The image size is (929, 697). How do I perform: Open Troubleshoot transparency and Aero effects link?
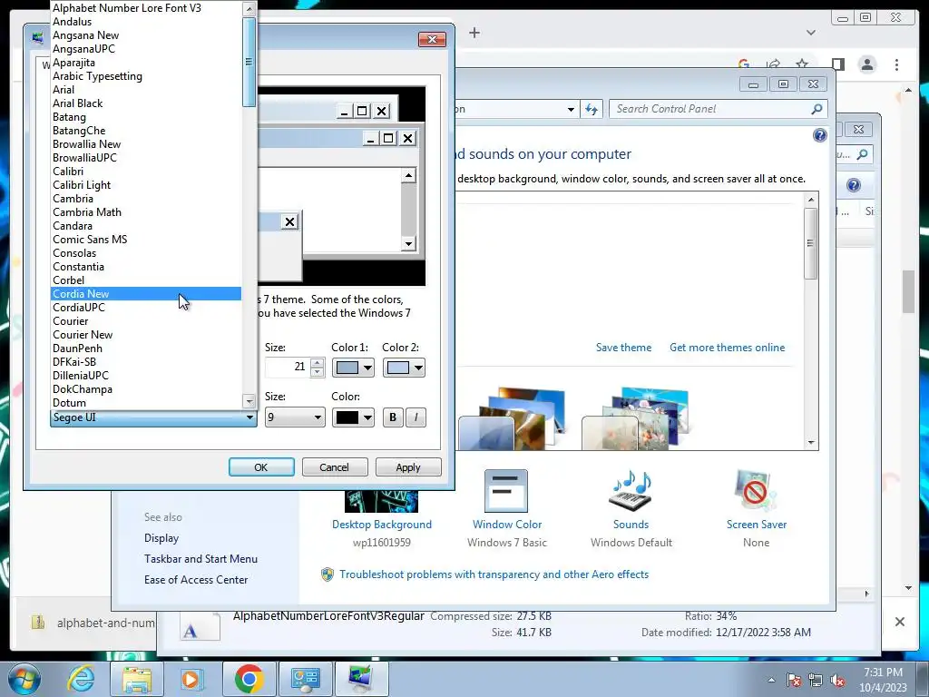[x=494, y=574]
